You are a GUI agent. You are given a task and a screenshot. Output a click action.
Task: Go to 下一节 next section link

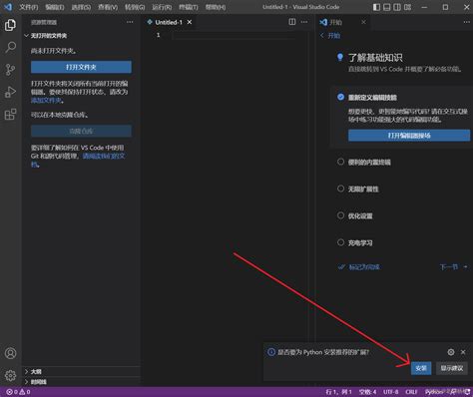point(454,266)
